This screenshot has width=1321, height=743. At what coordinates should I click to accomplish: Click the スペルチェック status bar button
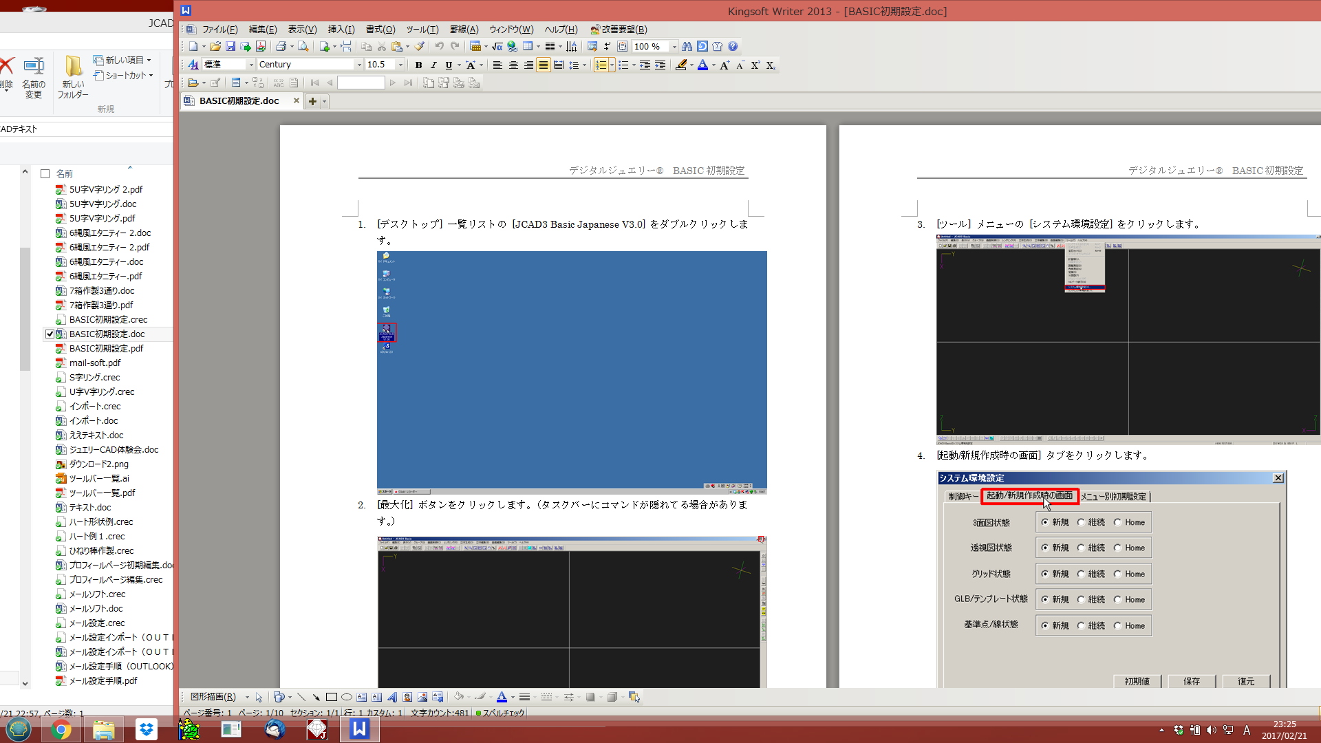500,713
